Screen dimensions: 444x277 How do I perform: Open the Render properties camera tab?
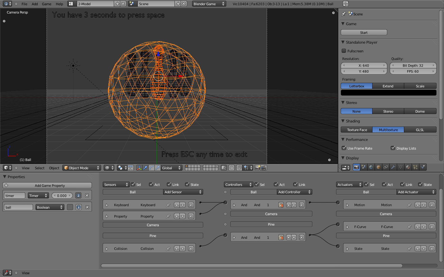pyautogui.click(x=356, y=167)
